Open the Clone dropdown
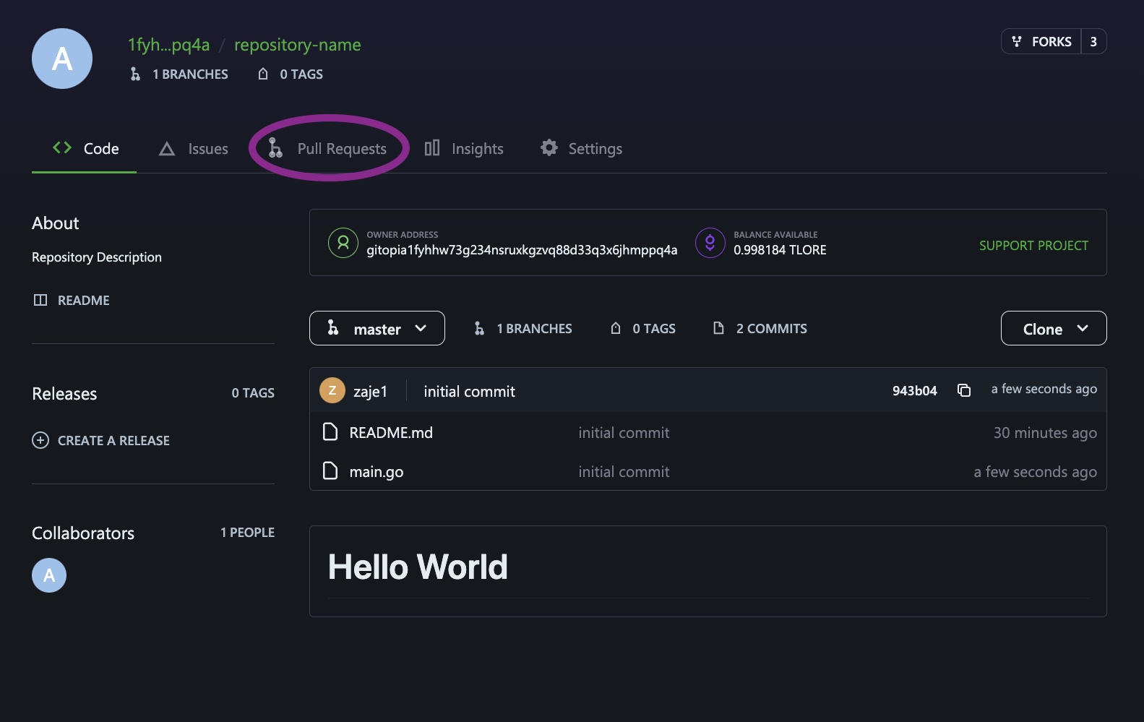 click(1054, 328)
